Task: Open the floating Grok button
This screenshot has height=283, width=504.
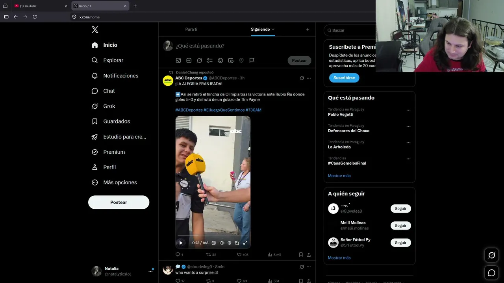Action: [x=492, y=255]
